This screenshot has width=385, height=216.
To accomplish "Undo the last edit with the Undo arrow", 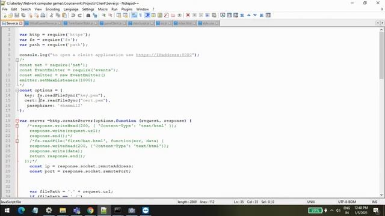I will (x=73, y=16).
